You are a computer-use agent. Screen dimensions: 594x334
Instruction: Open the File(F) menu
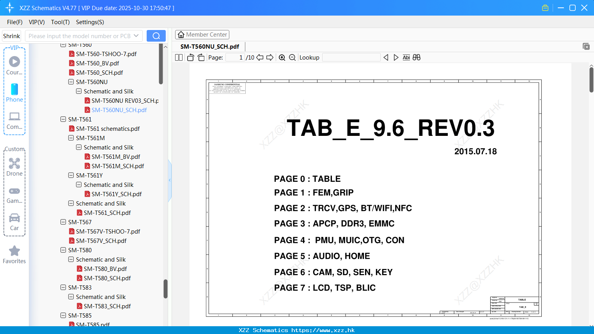[x=15, y=22]
